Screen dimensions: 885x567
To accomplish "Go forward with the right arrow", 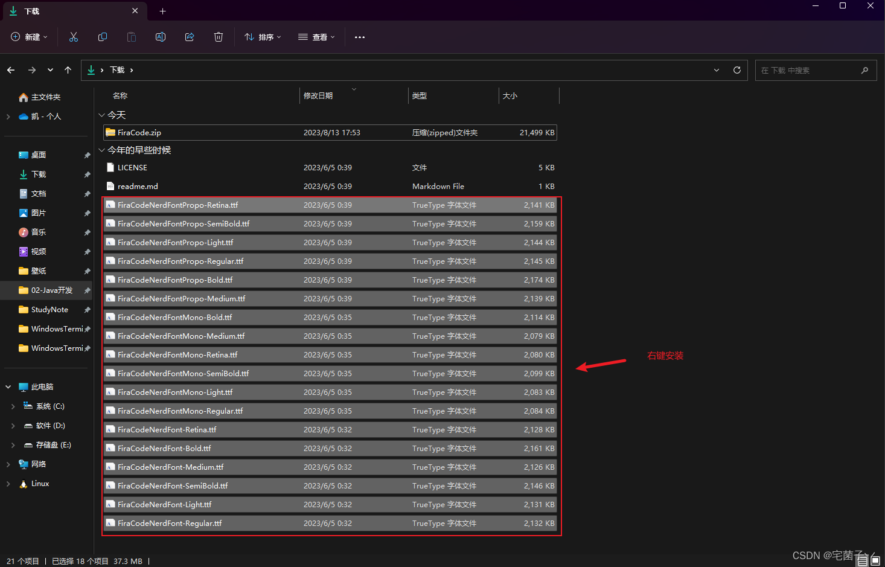I will click(x=32, y=70).
